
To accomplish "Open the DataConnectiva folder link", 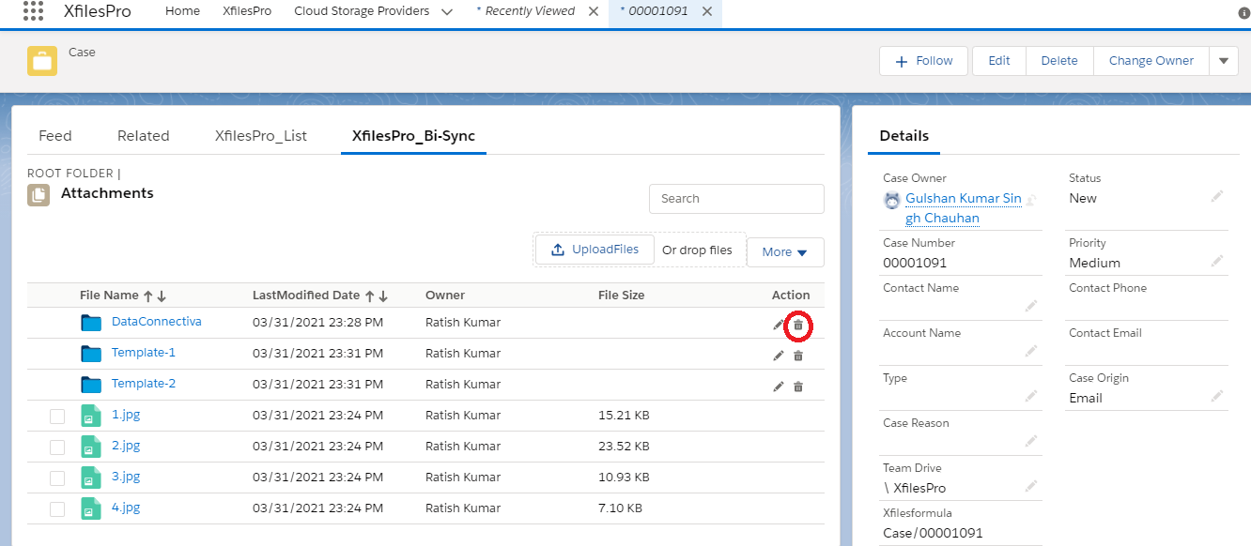I will (157, 322).
